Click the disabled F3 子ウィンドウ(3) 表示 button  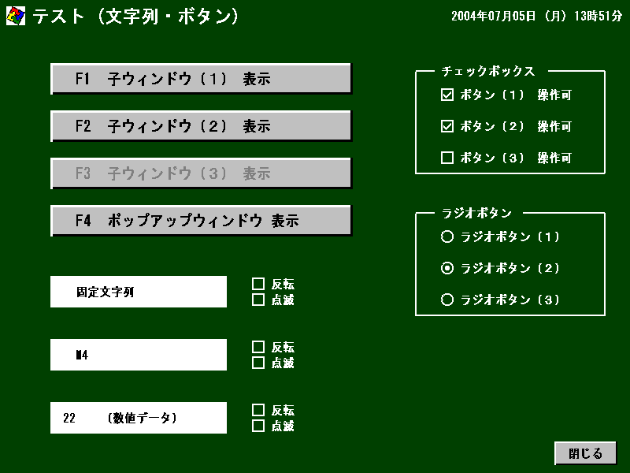(201, 173)
